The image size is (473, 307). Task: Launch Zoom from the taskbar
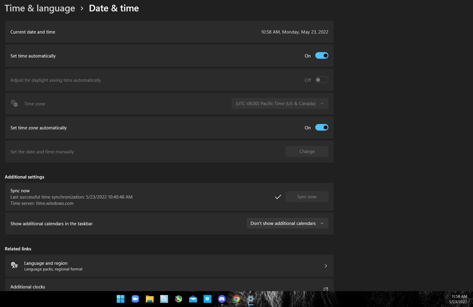pyautogui.click(x=135, y=299)
